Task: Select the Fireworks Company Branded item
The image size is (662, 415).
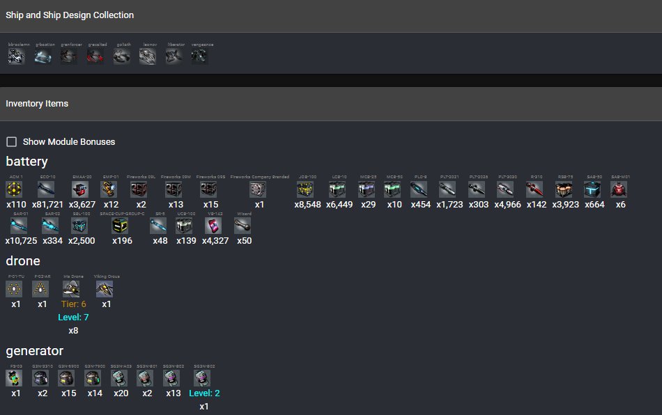Action: [259, 189]
